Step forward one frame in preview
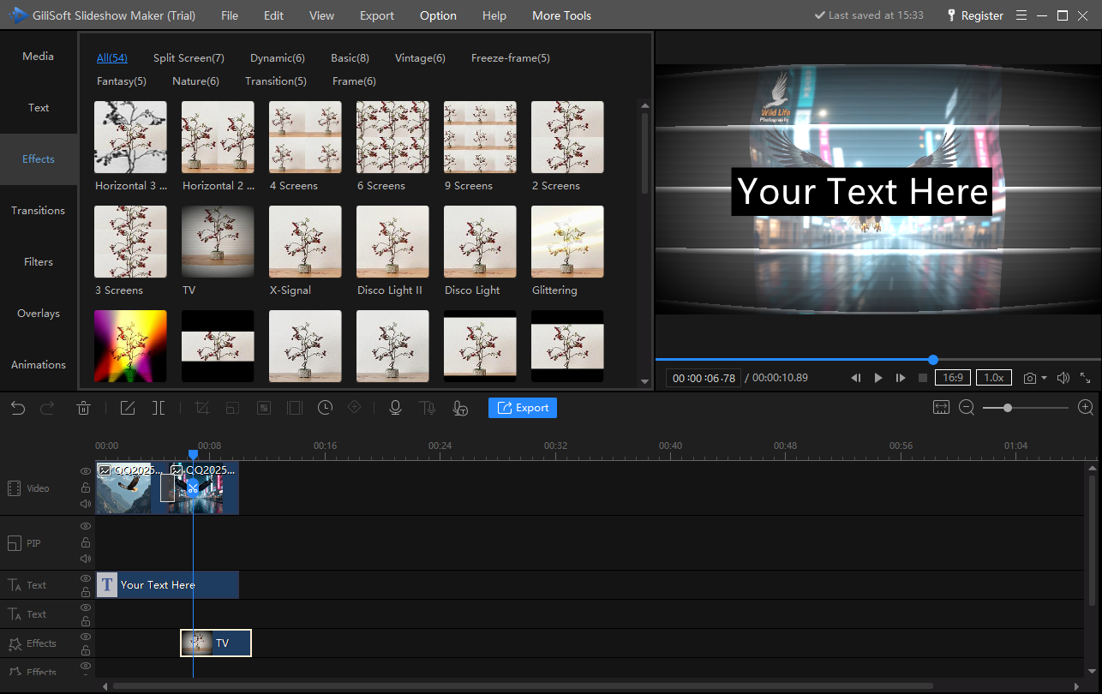The height and width of the screenshot is (694, 1102). point(901,378)
